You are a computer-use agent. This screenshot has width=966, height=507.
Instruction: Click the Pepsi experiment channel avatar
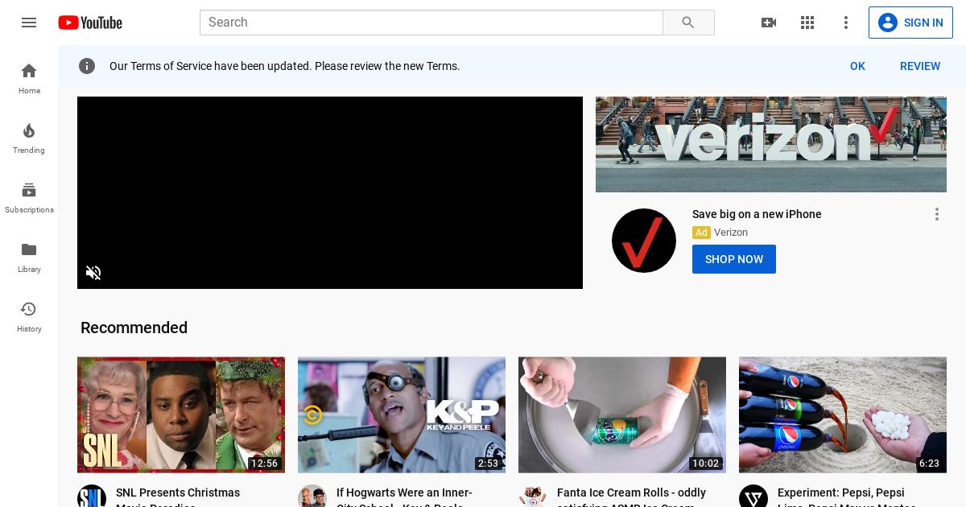pyautogui.click(x=753, y=497)
